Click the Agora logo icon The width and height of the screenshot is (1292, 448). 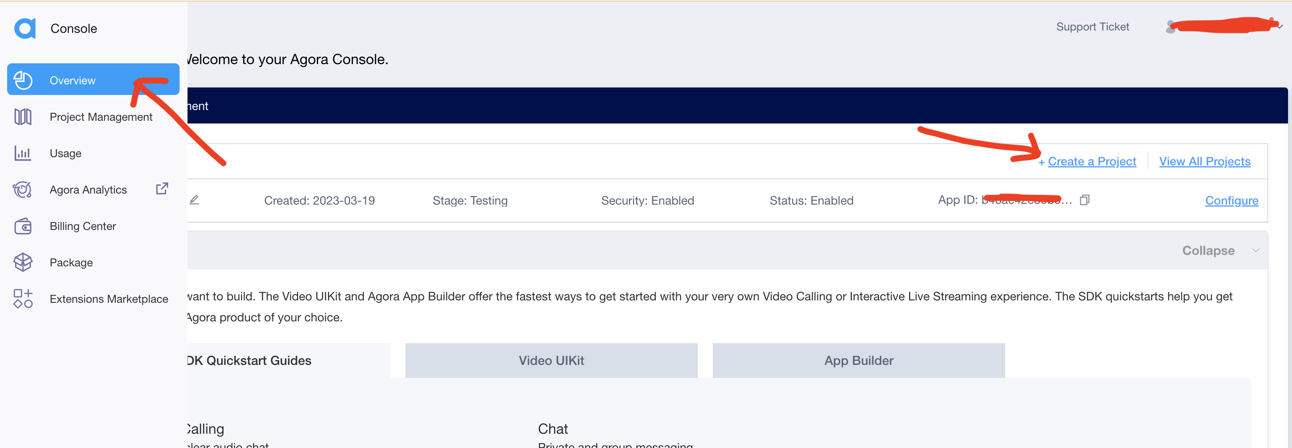25,28
